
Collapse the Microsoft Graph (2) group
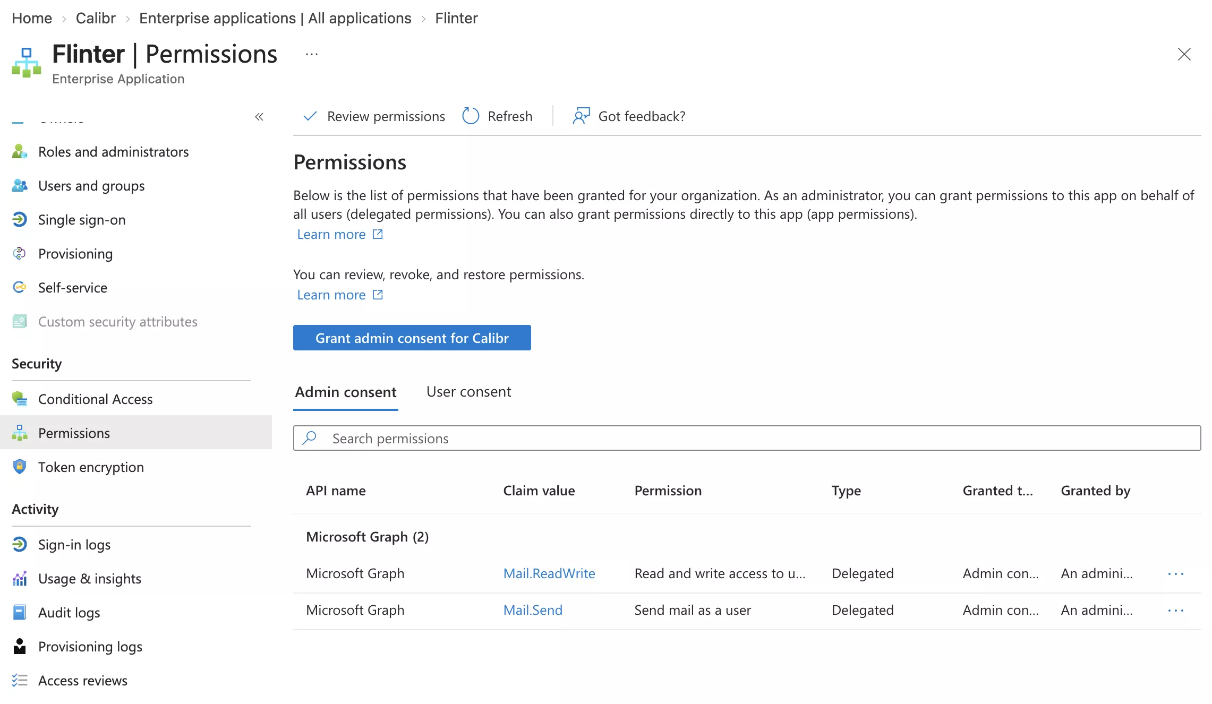tap(368, 537)
